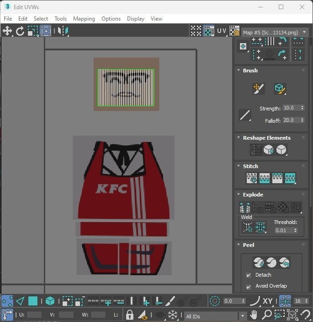Click Relax Until Flat icon

268,150
